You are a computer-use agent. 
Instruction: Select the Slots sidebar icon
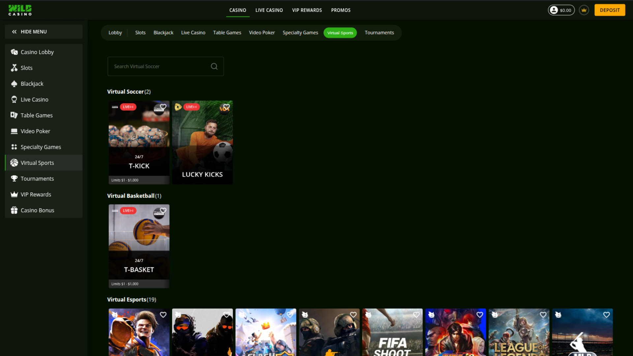[14, 68]
